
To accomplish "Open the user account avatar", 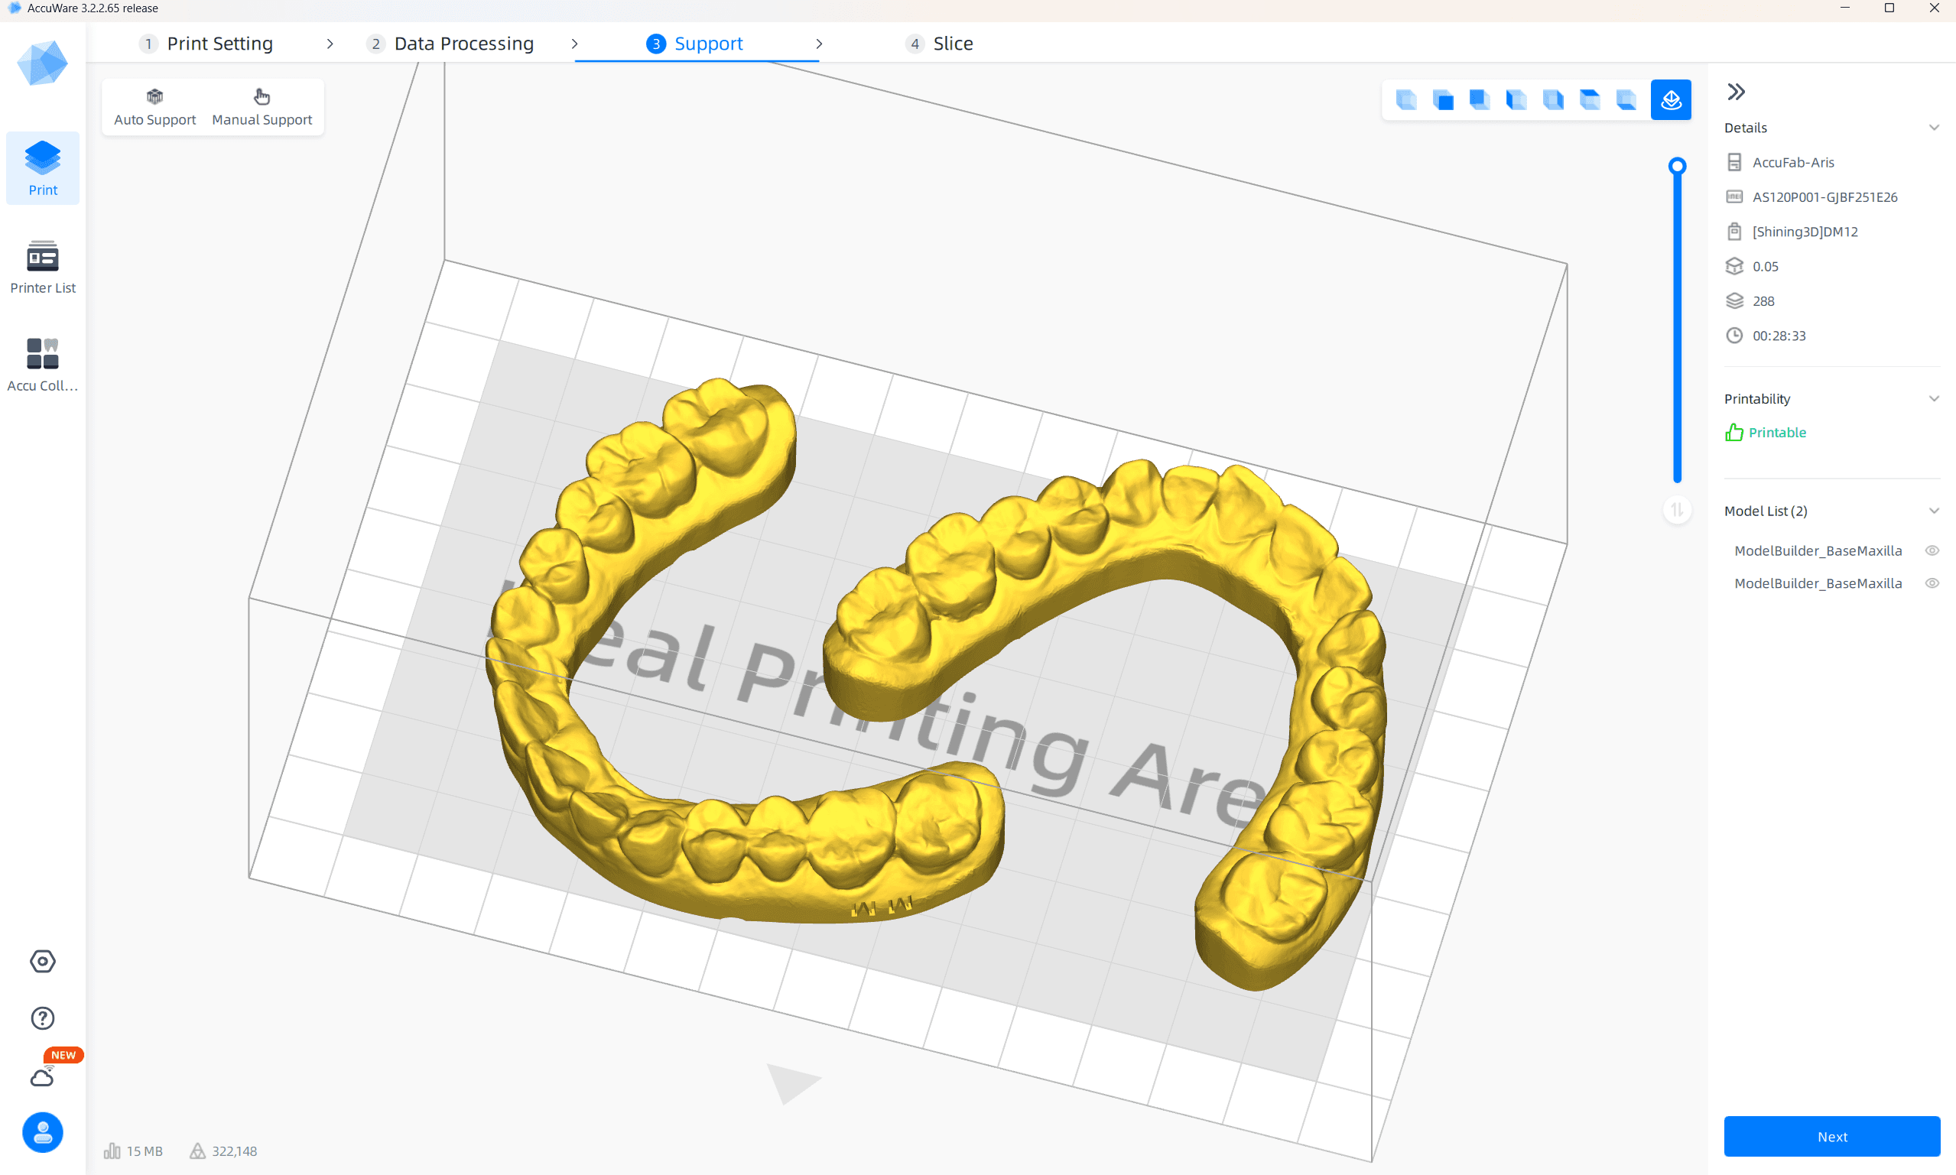I will [x=43, y=1132].
